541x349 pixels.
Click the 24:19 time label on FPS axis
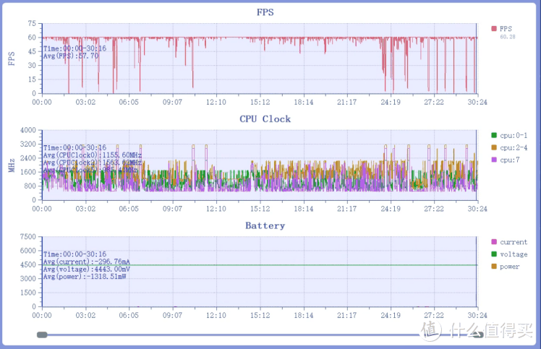click(391, 102)
